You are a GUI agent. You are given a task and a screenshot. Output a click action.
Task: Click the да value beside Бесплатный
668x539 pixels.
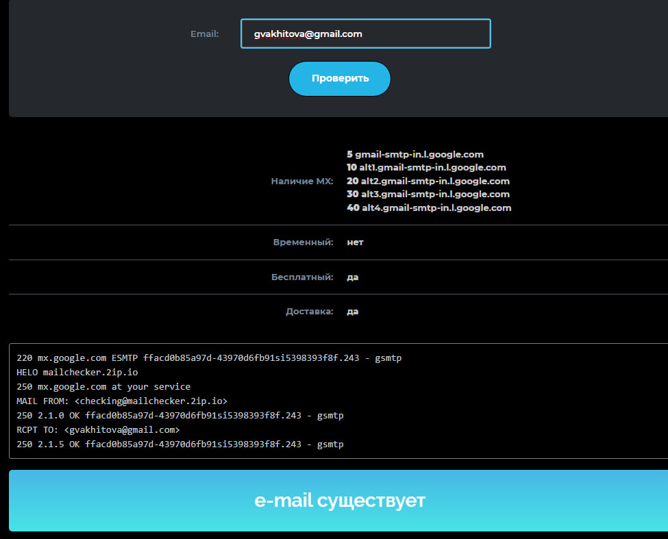coord(353,277)
